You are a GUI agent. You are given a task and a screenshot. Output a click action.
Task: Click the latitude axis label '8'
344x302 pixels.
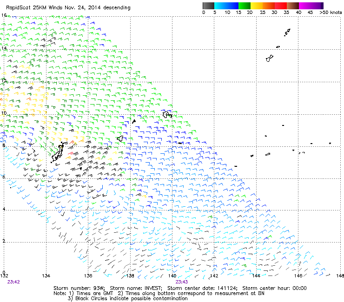click(x=4, y=145)
